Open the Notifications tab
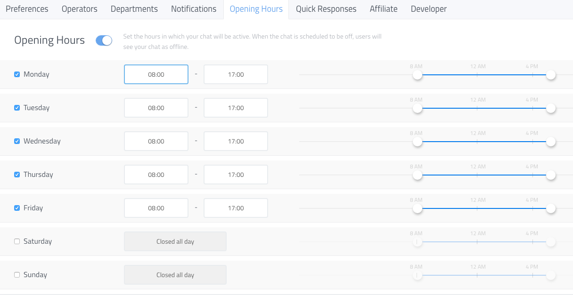The height and width of the screenshot is (295, 573). 194,9
